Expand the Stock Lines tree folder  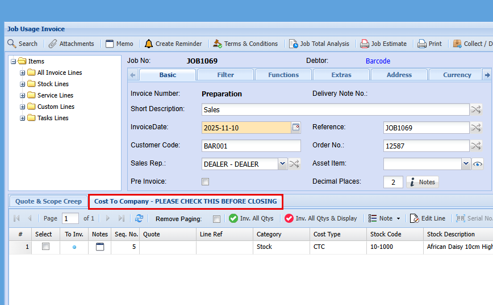pyautogui.click(x=23, y=84)
